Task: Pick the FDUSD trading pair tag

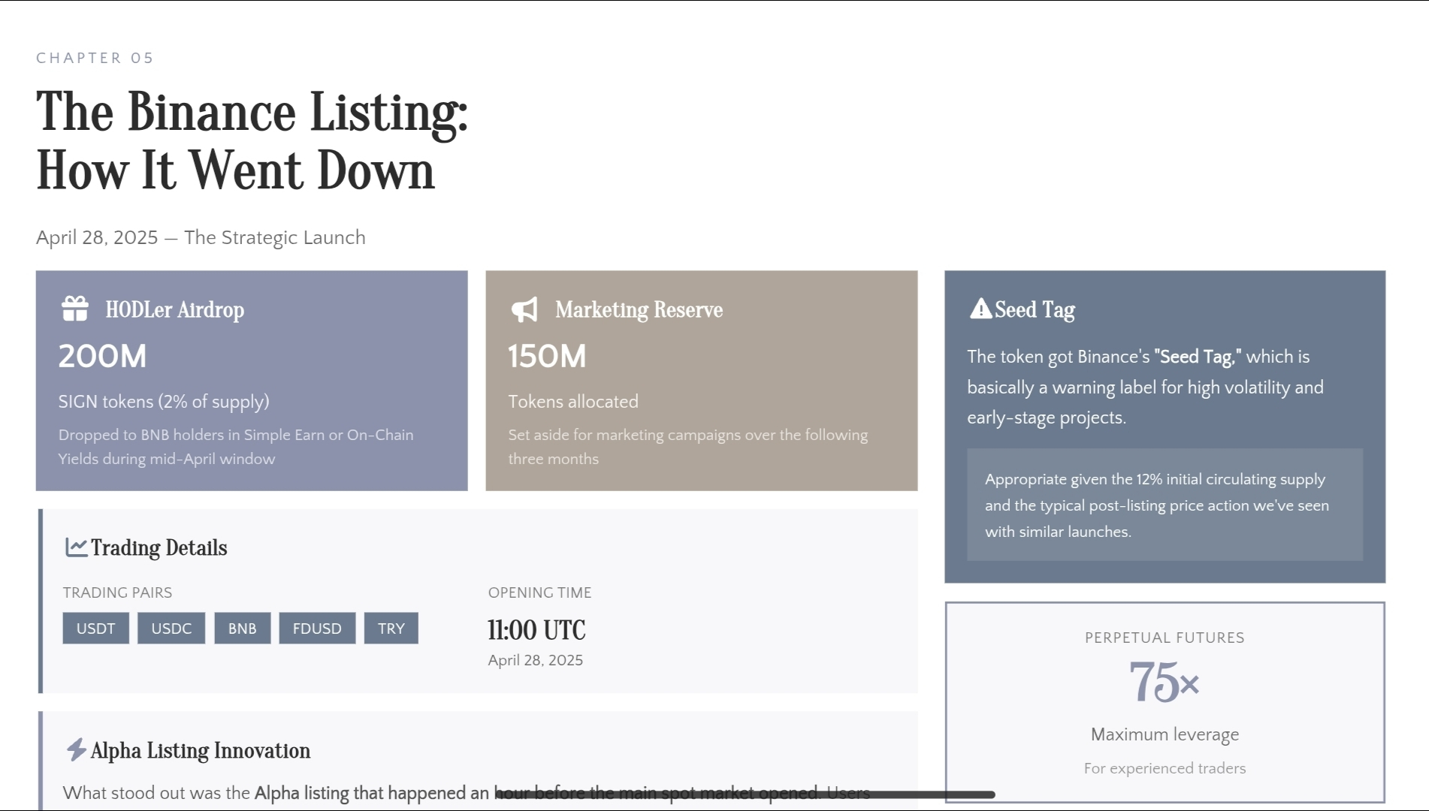Action: pos(317,629)
